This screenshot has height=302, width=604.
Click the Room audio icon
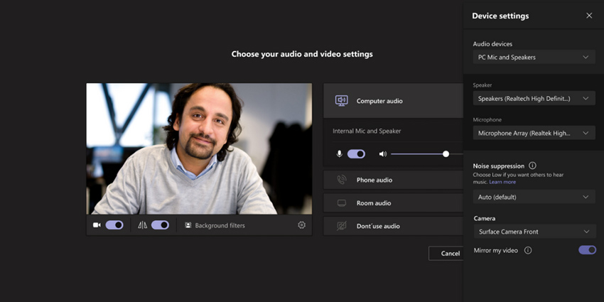[x=341, y=203]
